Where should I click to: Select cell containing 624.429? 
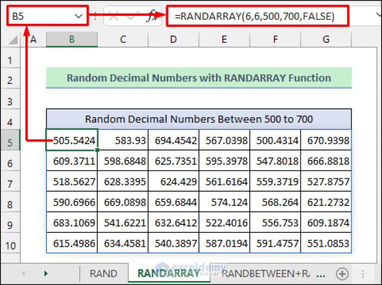coord(173,181)
